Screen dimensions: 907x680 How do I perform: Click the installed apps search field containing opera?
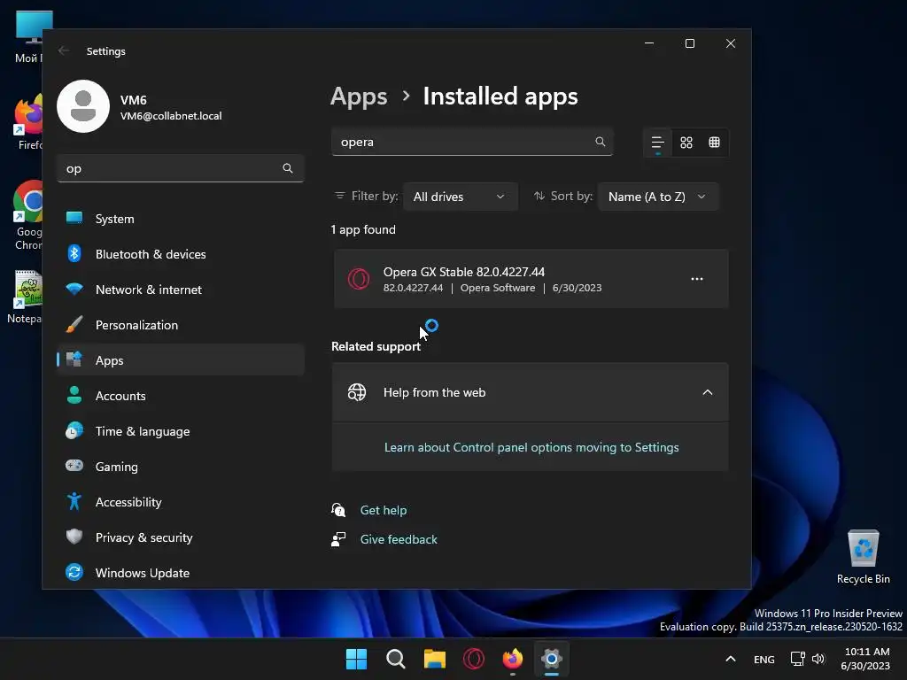pyautogui.click(x=471, y=142)
